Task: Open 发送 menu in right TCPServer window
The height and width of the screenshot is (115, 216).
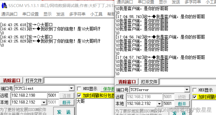Action: click(x=176, y=2)
